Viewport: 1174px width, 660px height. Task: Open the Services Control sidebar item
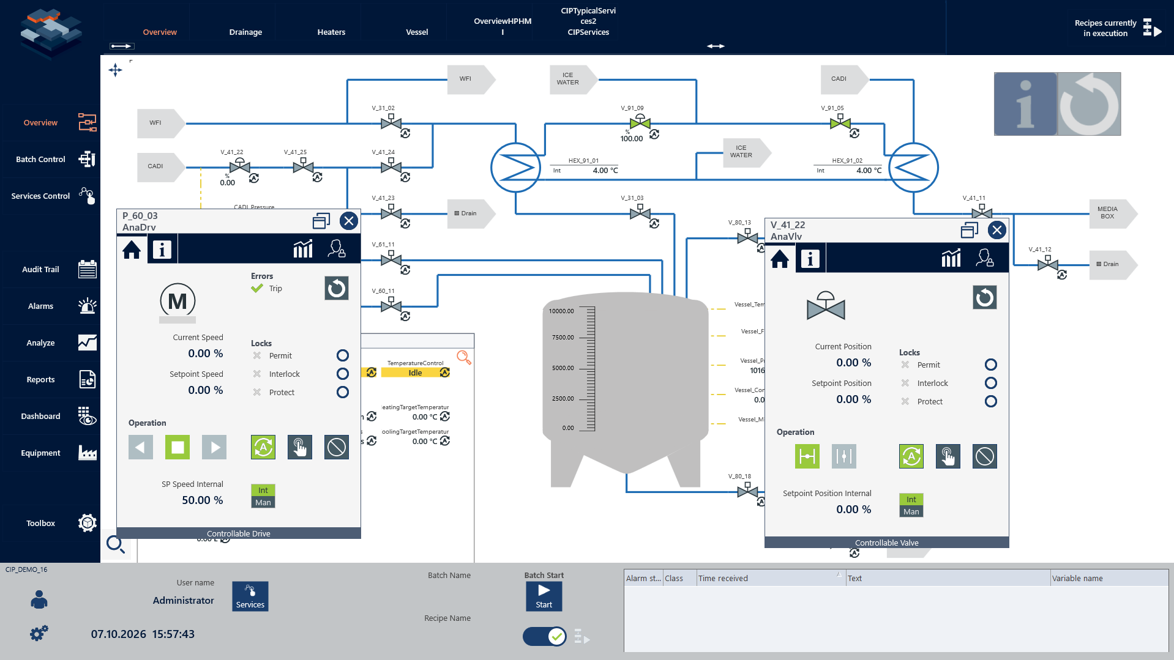[50, 196]
